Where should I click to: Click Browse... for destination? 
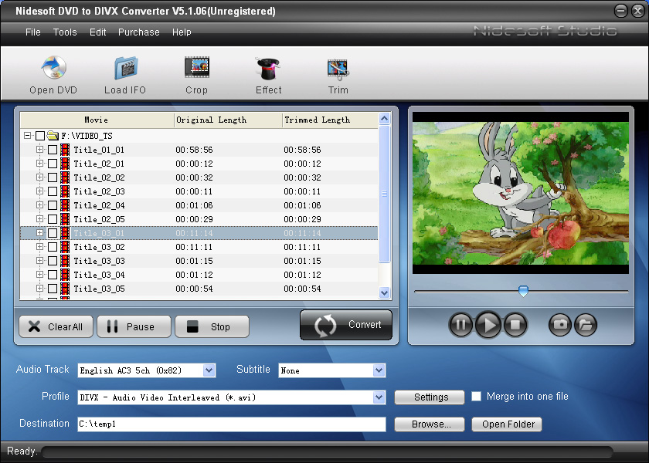430,424
